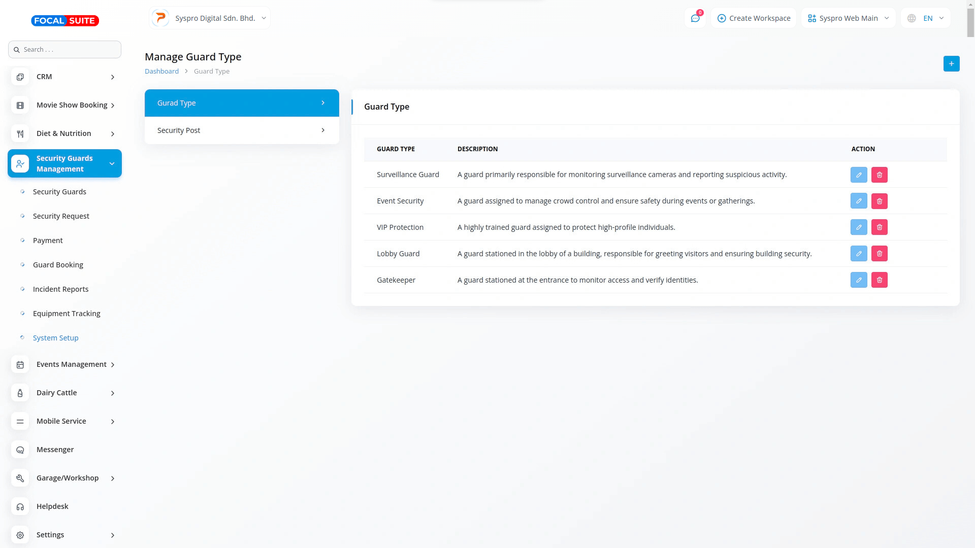This screenshot has height=548, width=975.
Task: Click the Create Workspace button
Action: pos(754,18)
